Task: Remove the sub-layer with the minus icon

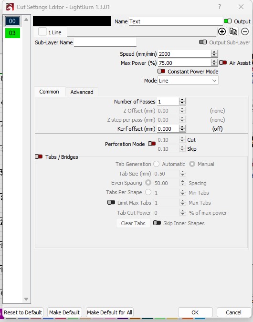Action: 245,31
